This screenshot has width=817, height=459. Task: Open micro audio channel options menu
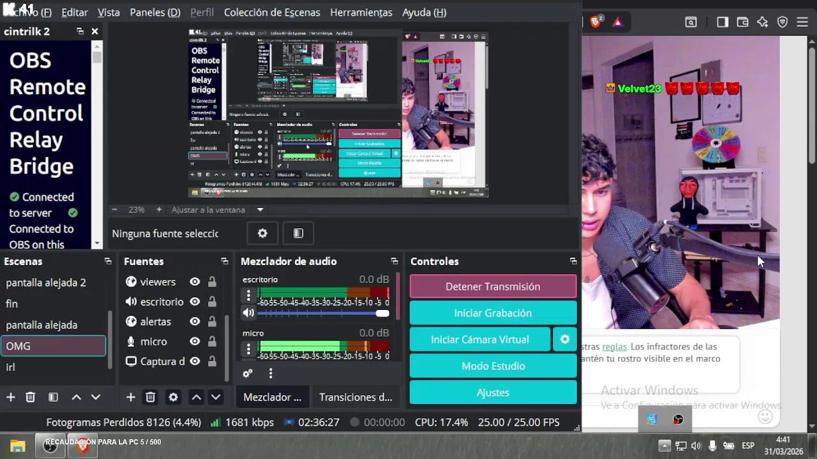(248, 349)
